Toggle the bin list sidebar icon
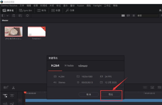Screen dimensions: 162x105 (x=3, y=16)
